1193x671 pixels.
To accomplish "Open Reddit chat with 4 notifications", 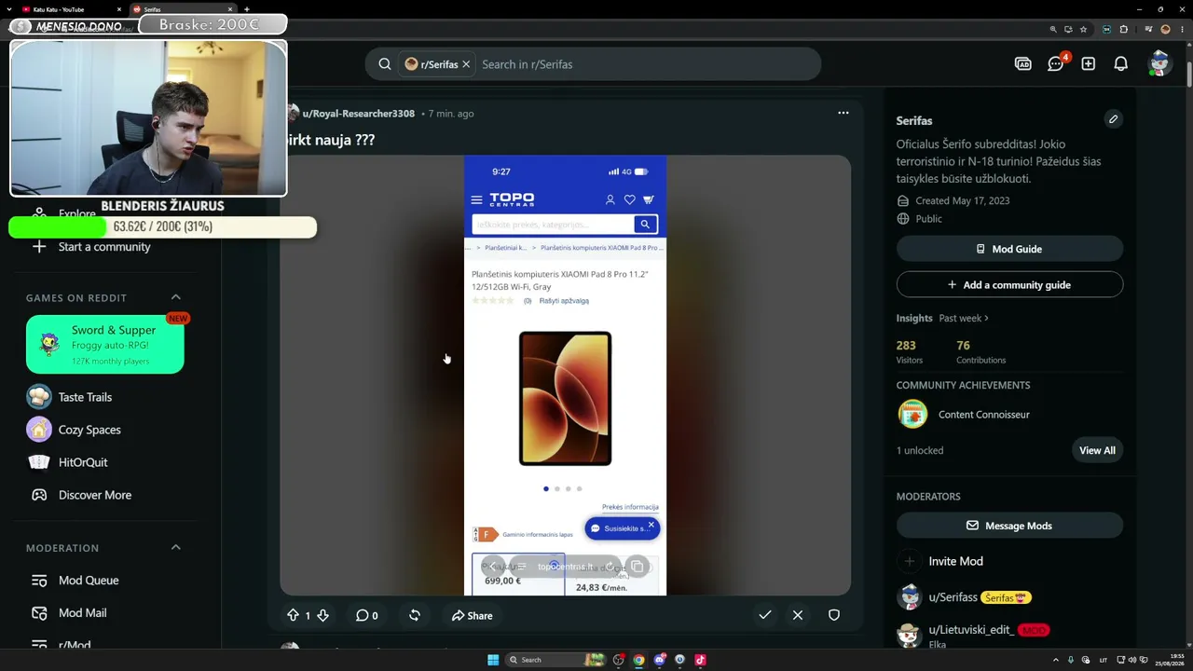I will click(1056, 64).
